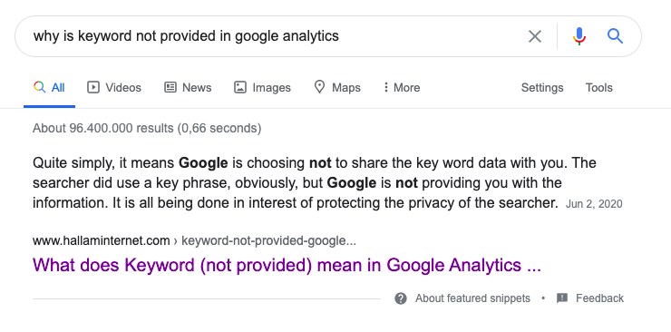
Task: Switch to the News tab
Action: pos(188,87)
